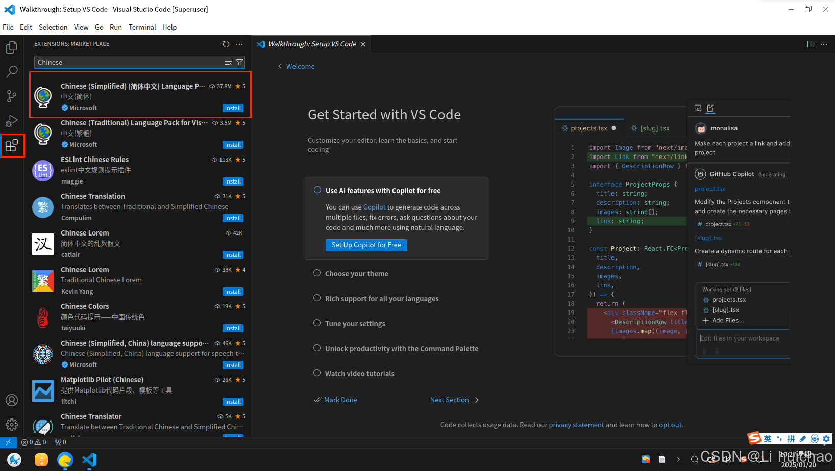
Task: Open the Manage gear icon
Action: (12, 425)
